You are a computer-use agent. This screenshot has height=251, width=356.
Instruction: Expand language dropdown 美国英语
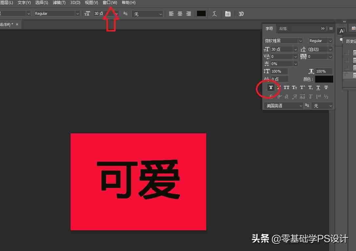(x=284, y=106)
